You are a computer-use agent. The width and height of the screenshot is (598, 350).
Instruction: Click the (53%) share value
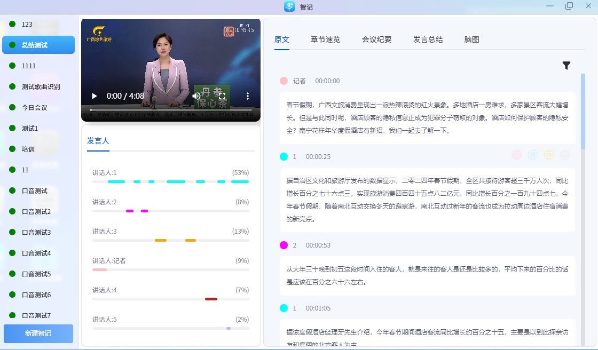pyautogui.click(x=241, y=173)
